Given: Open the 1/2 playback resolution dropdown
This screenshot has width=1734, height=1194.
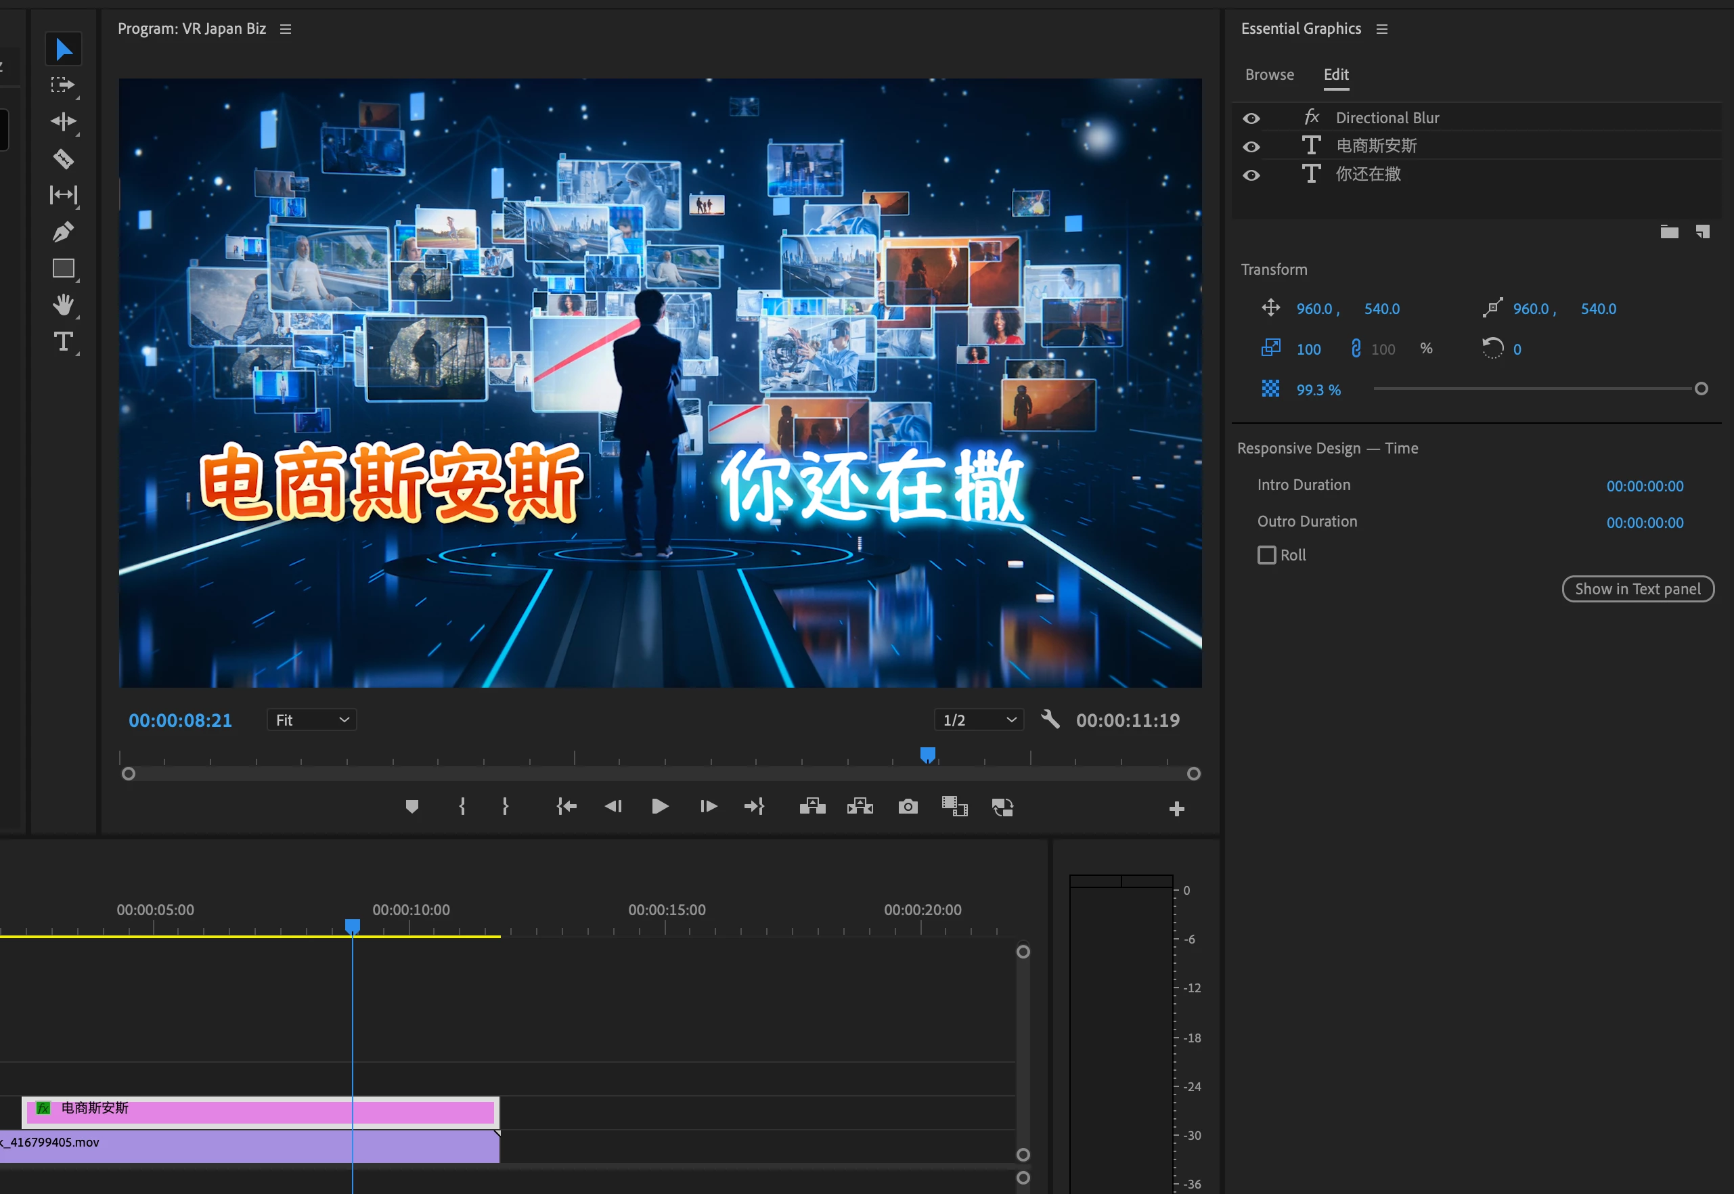Looking at the screenshot, I should [x=979, y=720].
